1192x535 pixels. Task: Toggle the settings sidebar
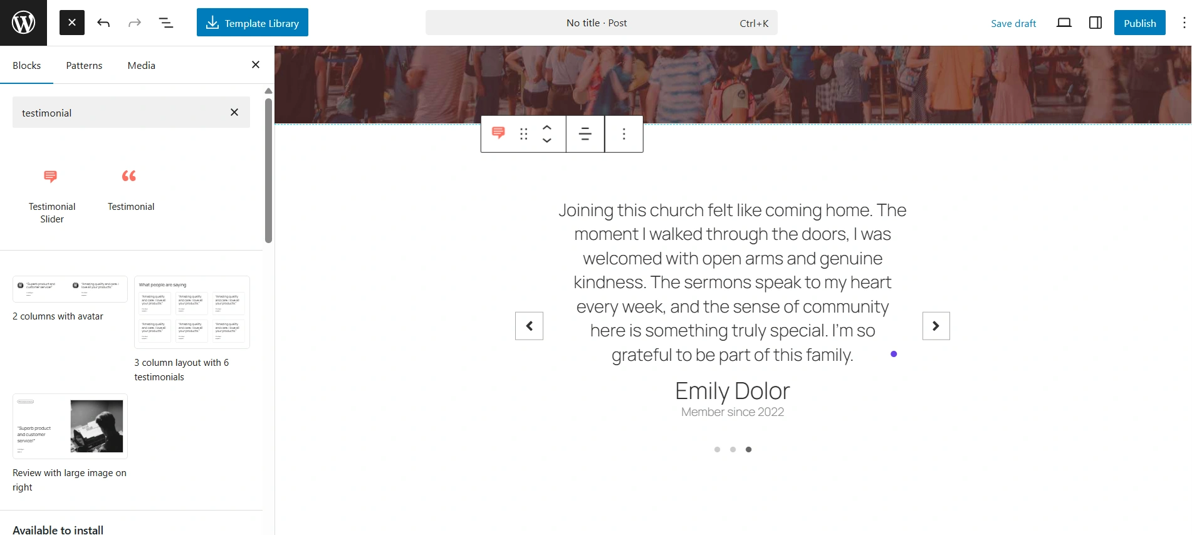pos(1095,23)
